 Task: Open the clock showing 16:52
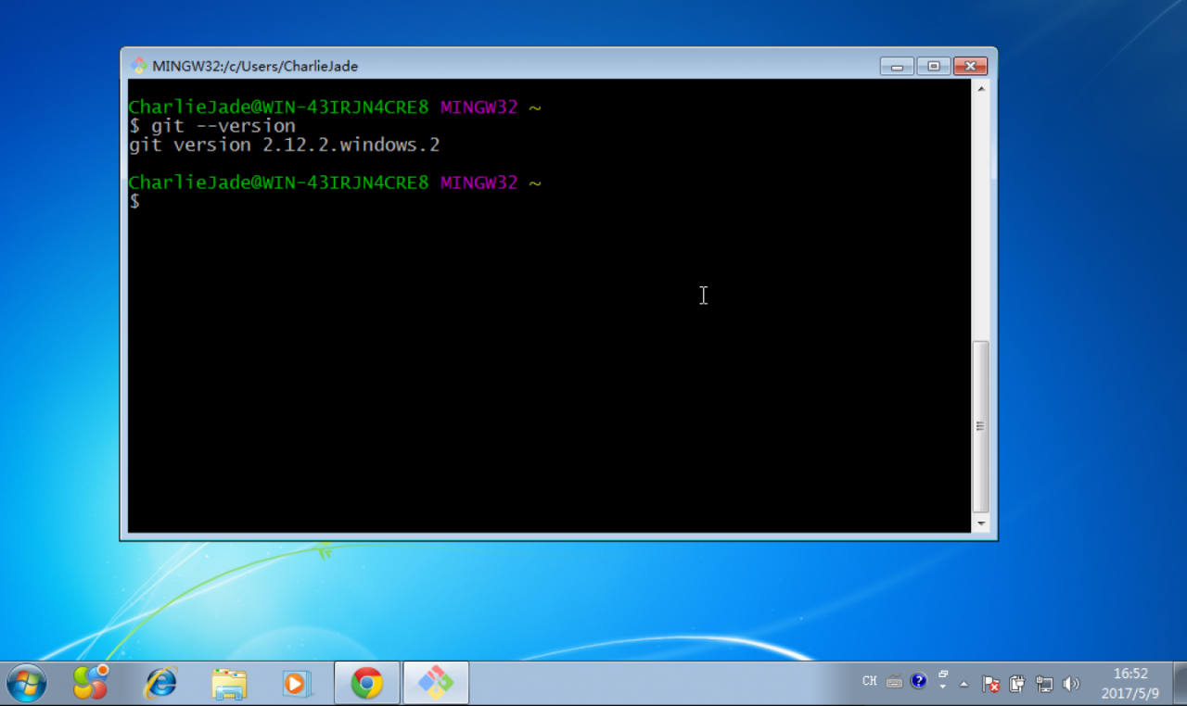pyautogui.click(x=1130, y=684)
